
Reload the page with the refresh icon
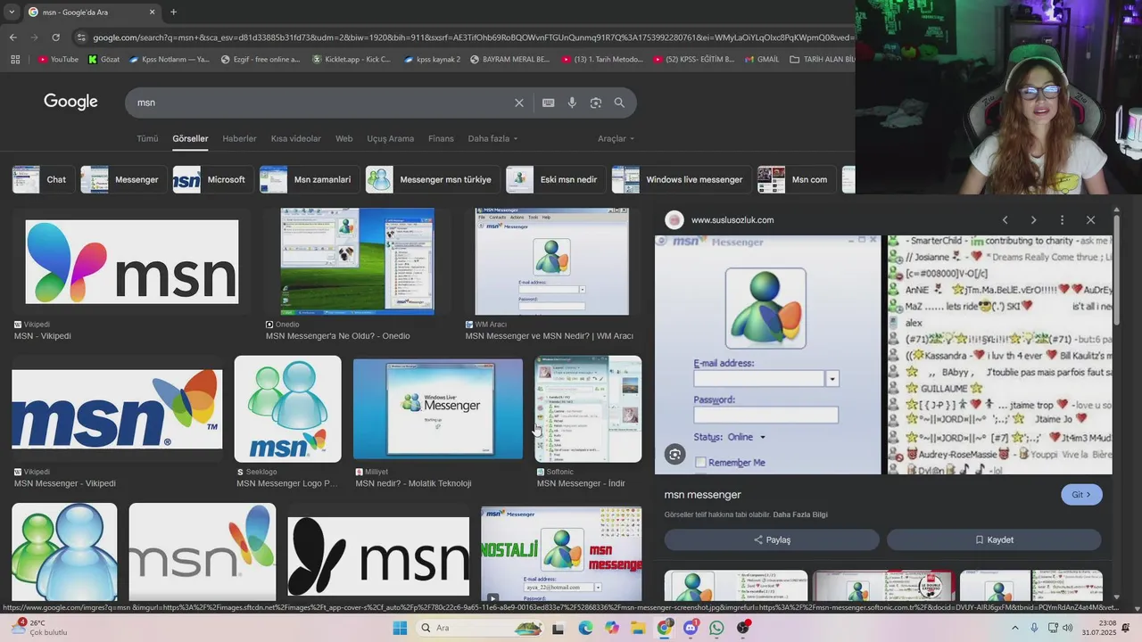pyautogui.click(x=55, y=37)
